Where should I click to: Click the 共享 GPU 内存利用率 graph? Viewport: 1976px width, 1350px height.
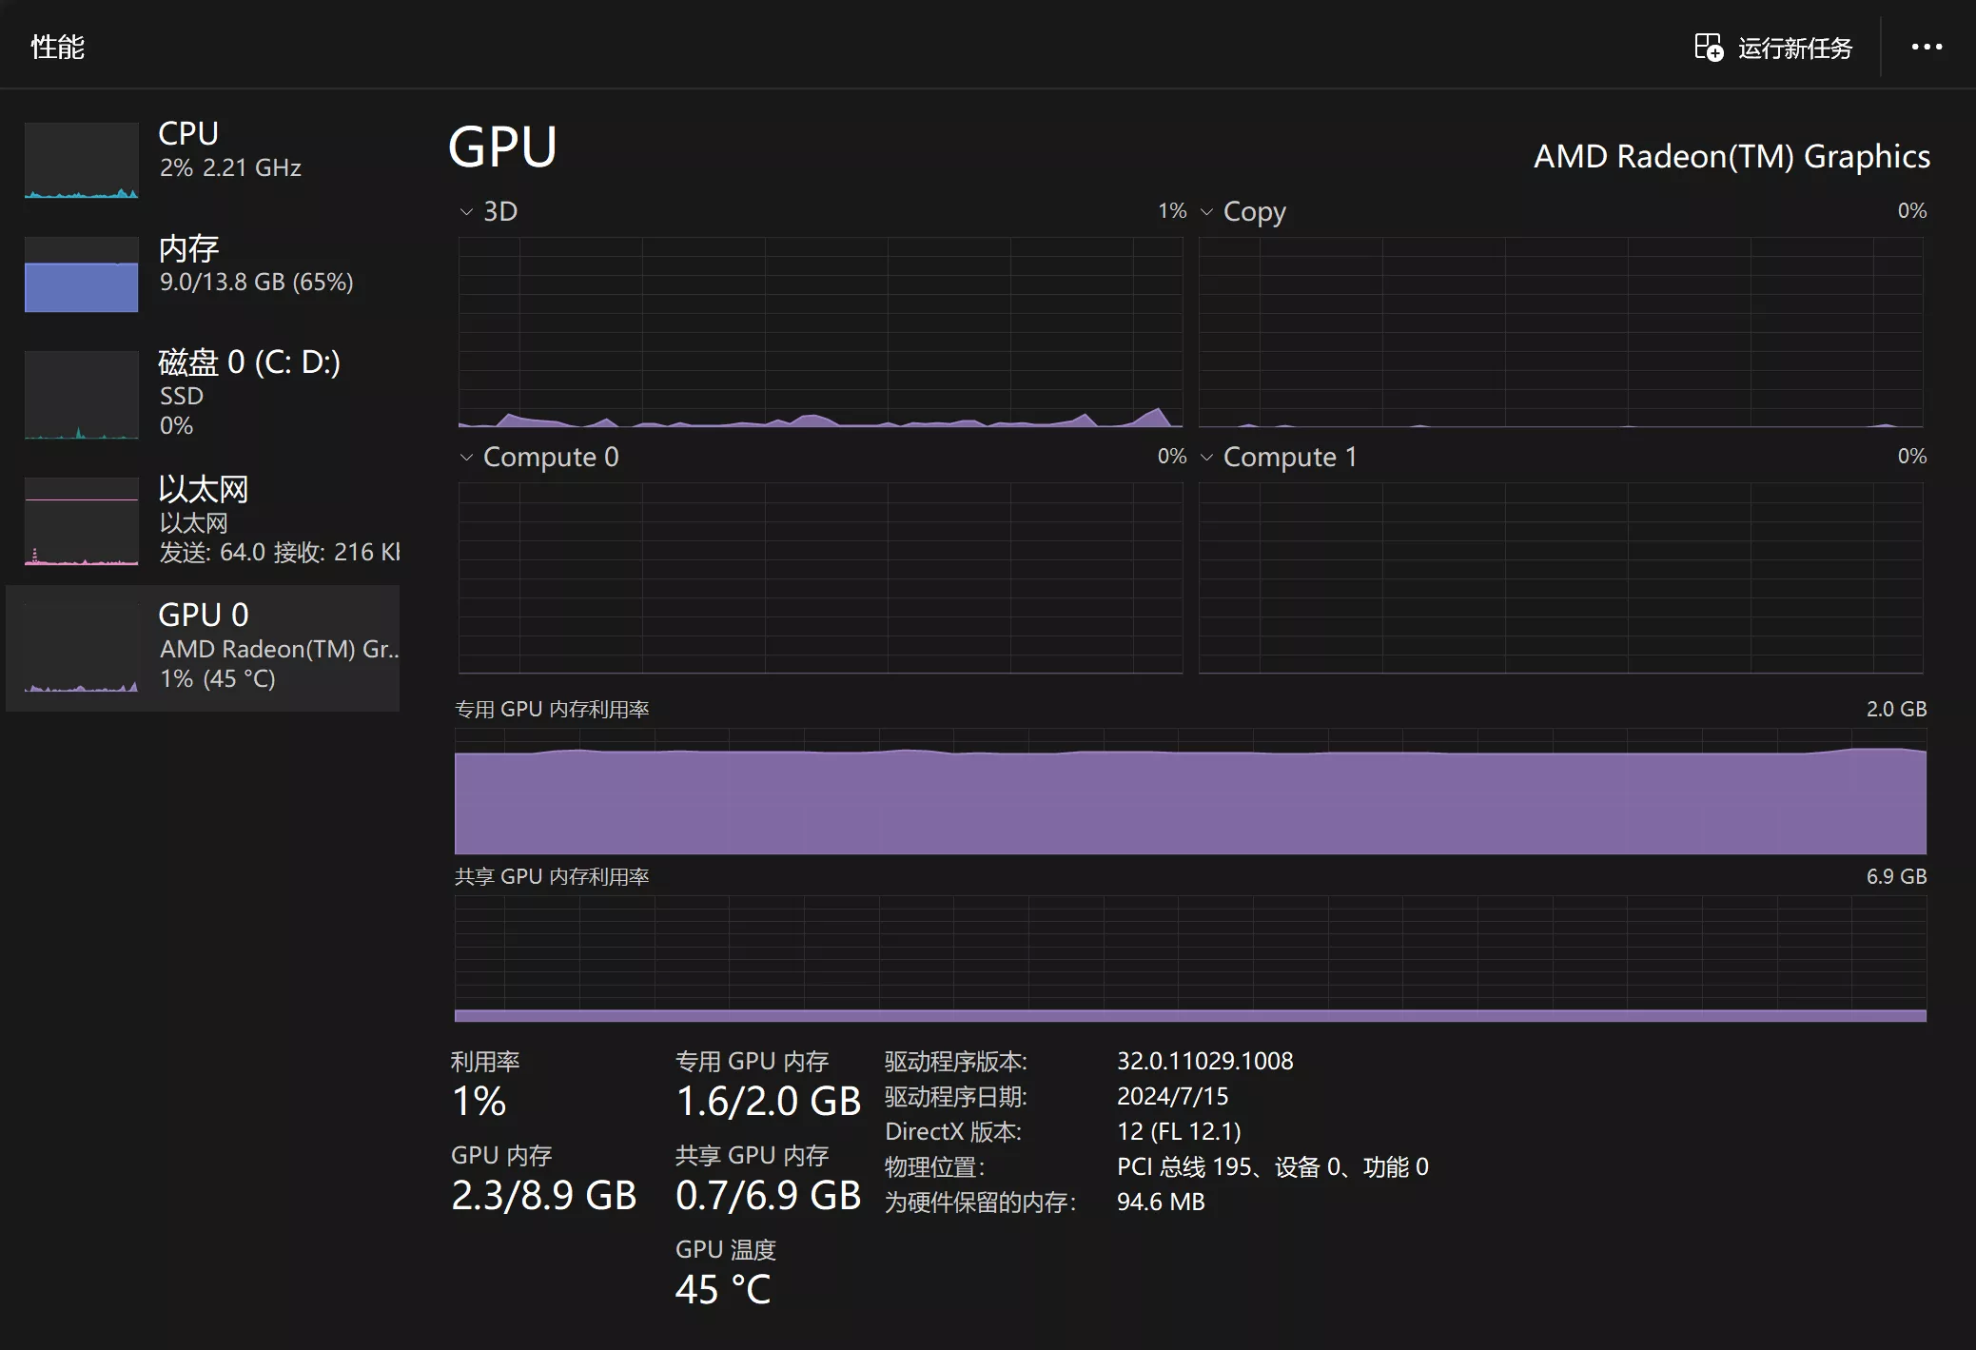pyautogui.click(x=1190, y=959)
